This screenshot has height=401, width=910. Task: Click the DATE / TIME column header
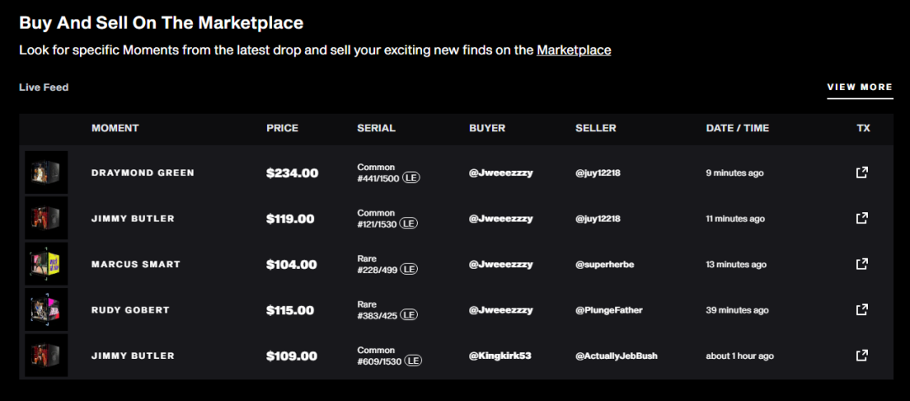(x=737, y=128)
